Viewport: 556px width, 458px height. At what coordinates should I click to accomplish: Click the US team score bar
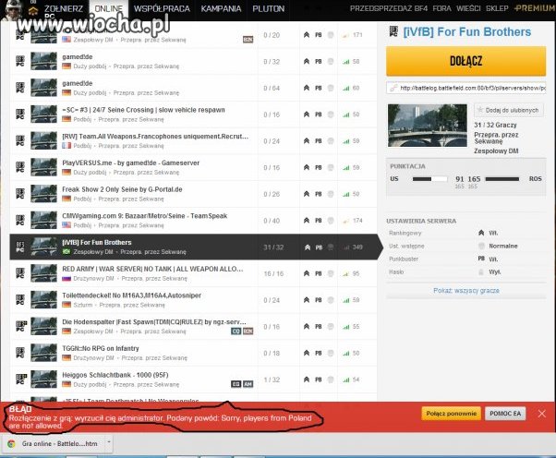[x=429, y=179]
